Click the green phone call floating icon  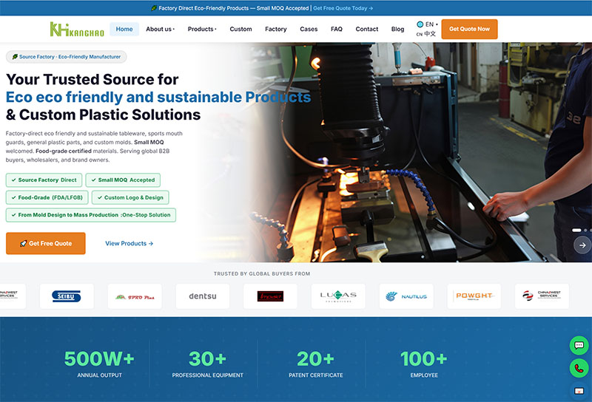point(579,368)
